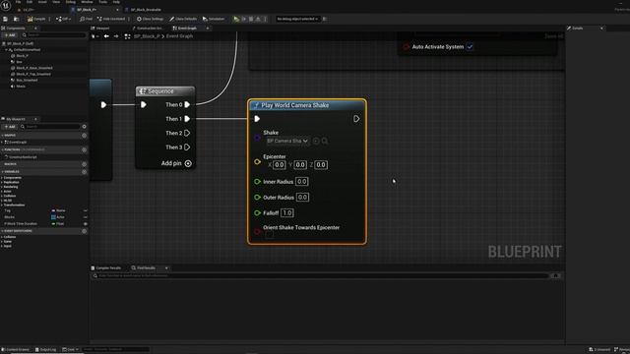Click the Falloff green input pin
Screen dimensions: 630x354
coord(258,213)
